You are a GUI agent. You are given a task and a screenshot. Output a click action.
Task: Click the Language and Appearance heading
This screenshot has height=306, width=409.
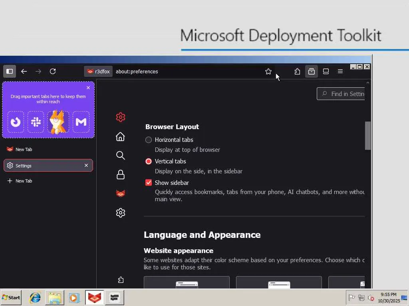point(202,235)
